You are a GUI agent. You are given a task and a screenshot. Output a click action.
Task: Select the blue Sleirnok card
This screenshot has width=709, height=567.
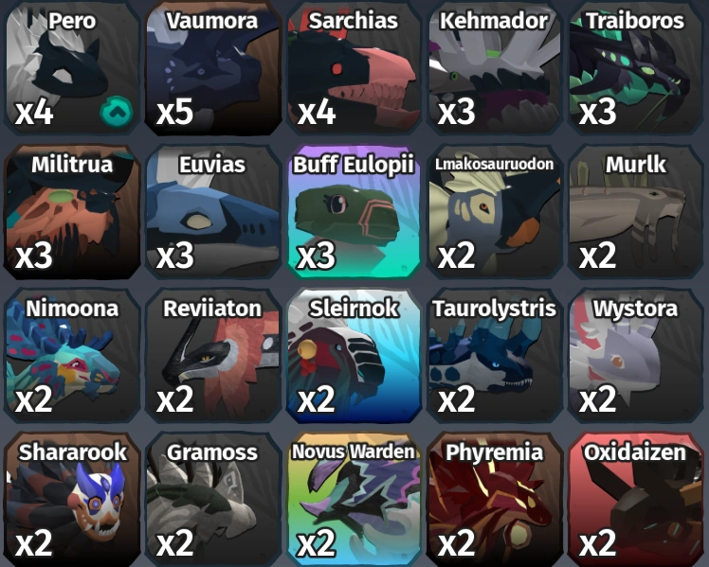[x=354, y=356]
